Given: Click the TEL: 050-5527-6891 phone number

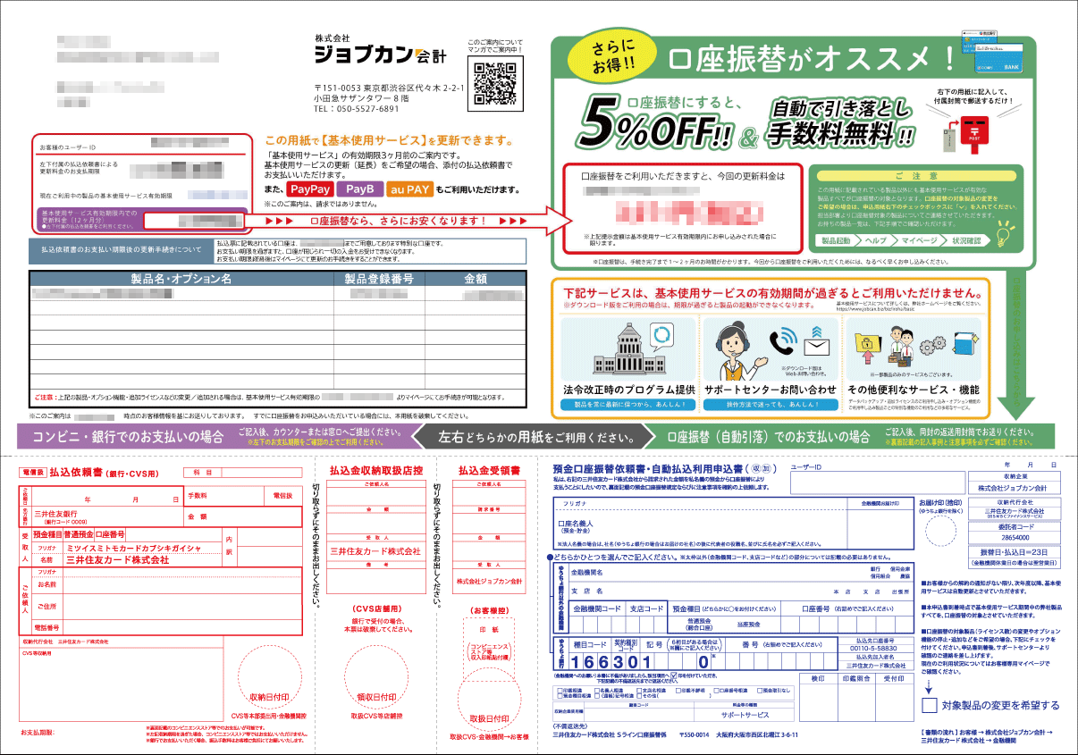Looking at the screenshot, I should point(357,109).
